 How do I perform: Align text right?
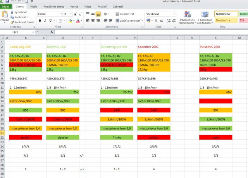pyautogui.click(x=98, y=20)
